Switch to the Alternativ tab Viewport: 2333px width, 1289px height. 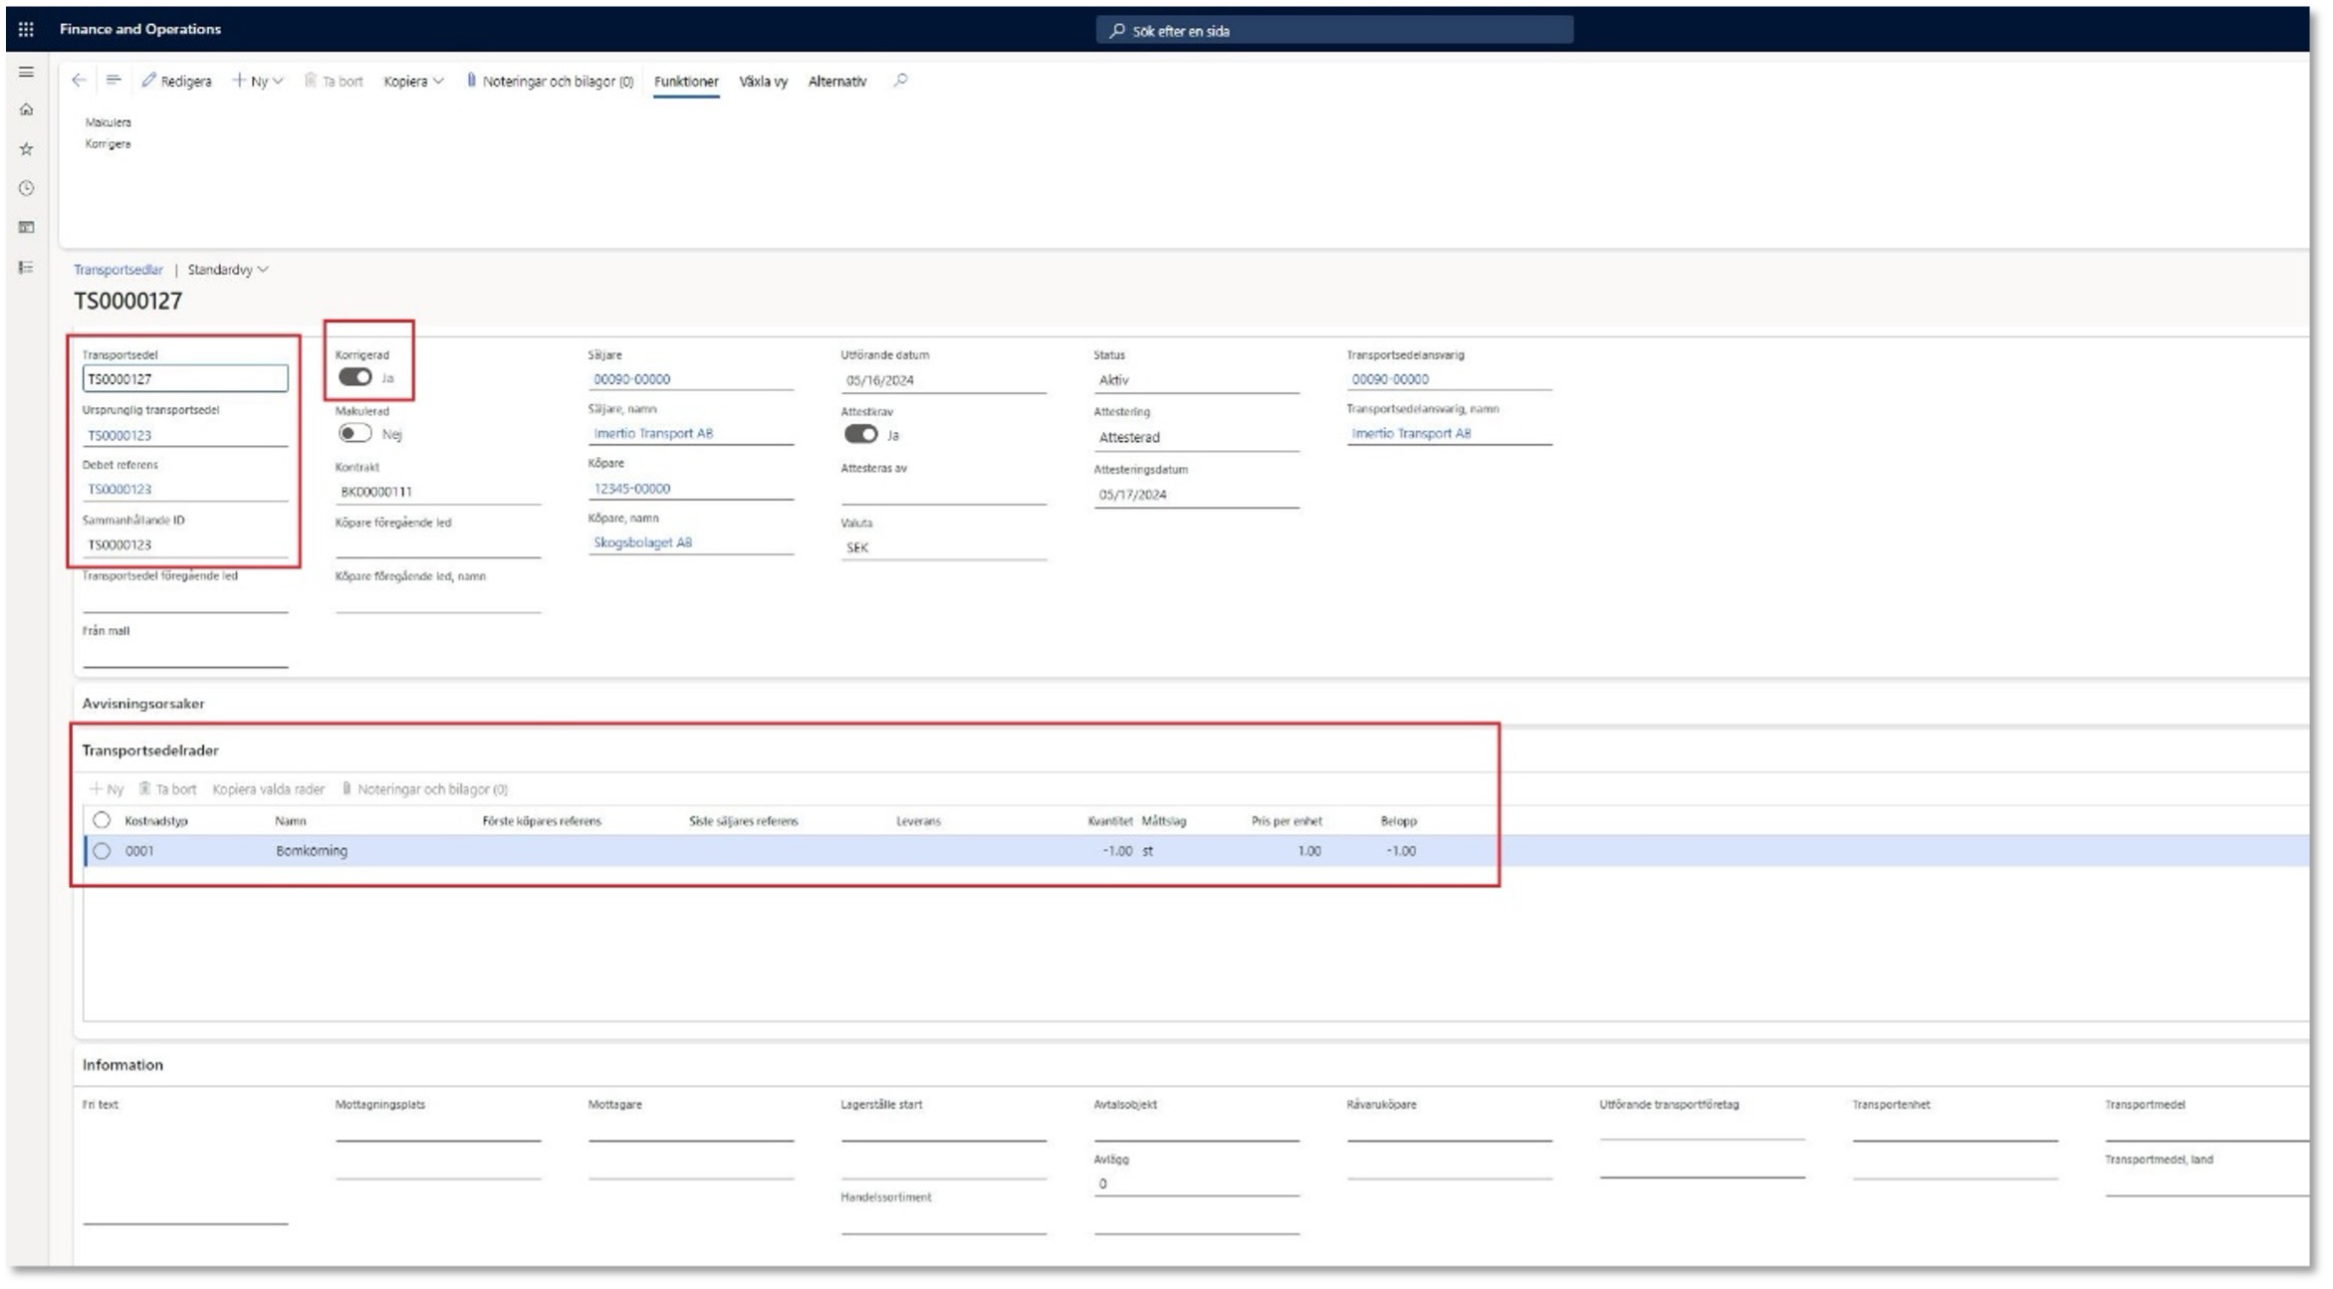click(836, 82)
